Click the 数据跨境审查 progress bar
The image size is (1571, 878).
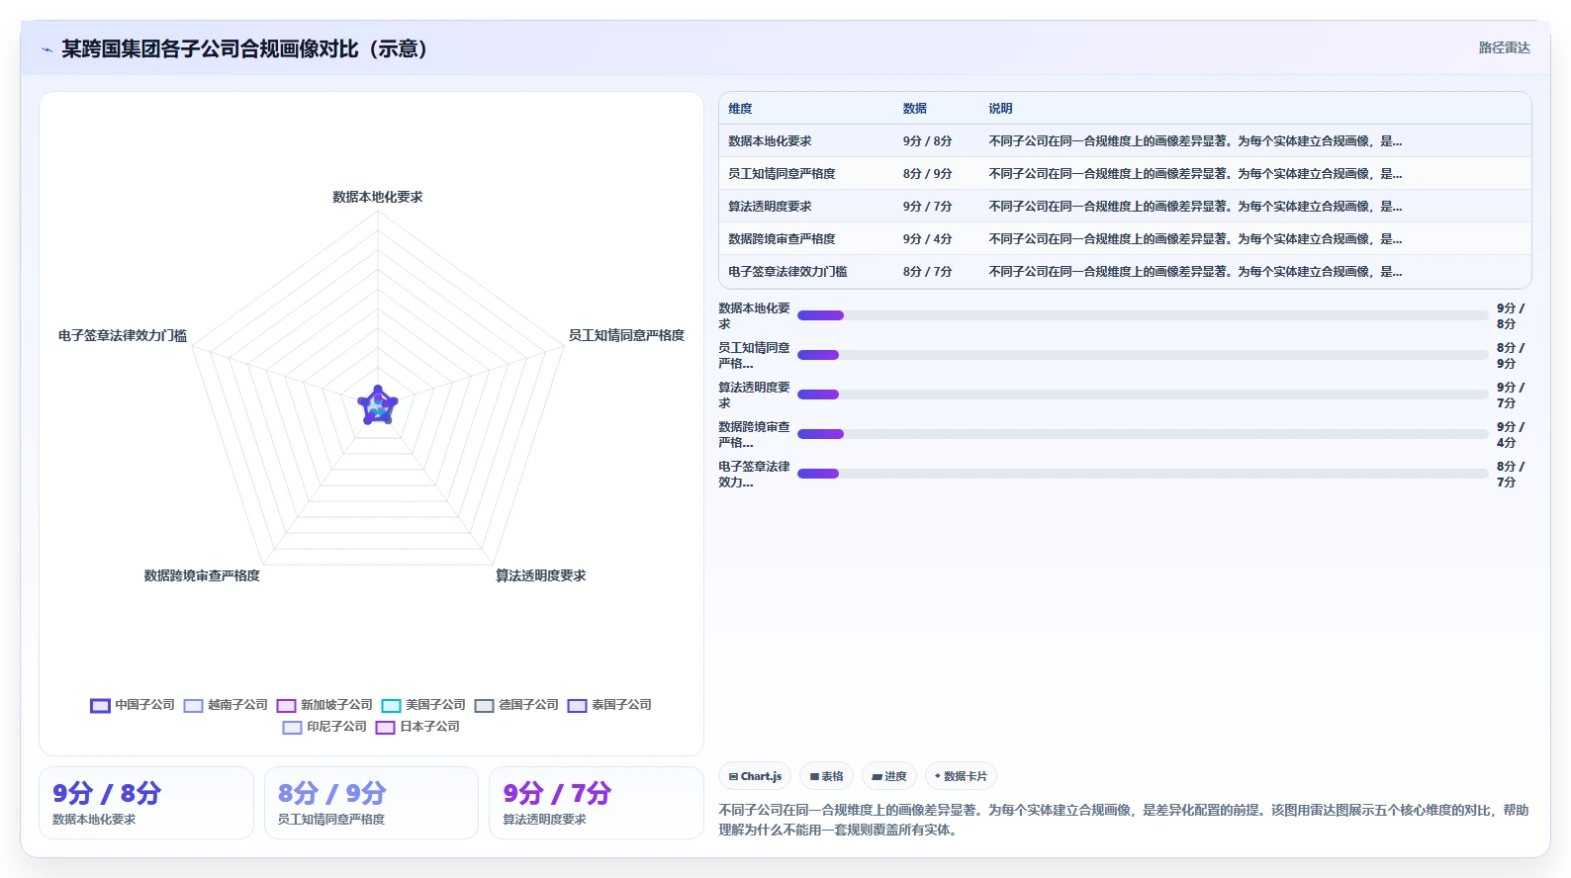click(1143, 434)
